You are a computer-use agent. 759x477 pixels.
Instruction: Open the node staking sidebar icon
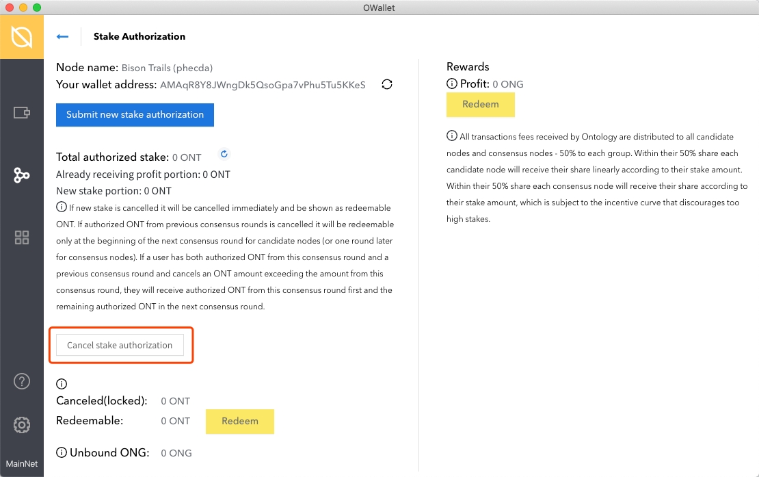coord(22,175)
